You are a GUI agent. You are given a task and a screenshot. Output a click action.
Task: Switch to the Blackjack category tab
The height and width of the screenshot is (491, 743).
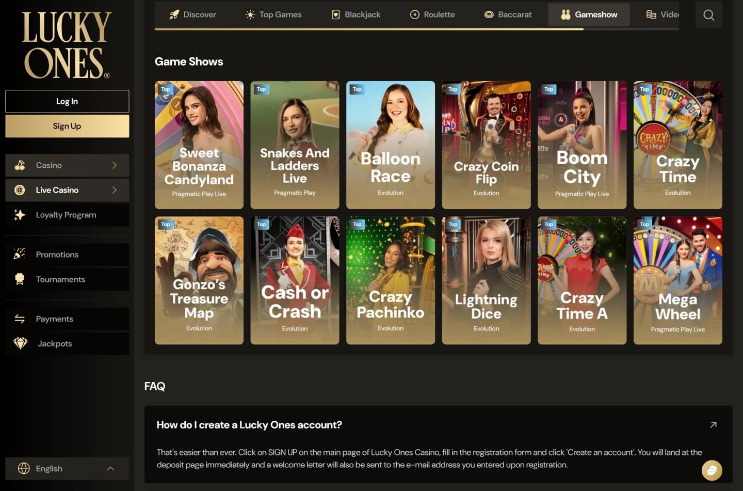tap(355, 14)
